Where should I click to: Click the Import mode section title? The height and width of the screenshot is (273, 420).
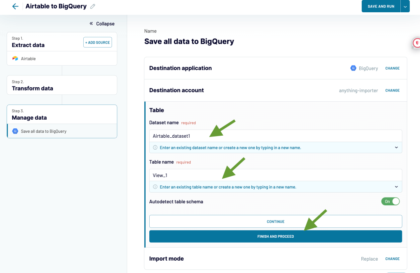point(167,259)
